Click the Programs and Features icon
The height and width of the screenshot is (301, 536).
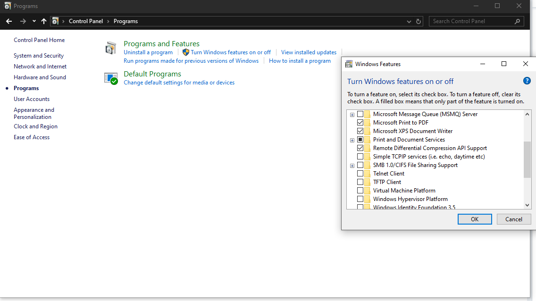pos(111,47)
